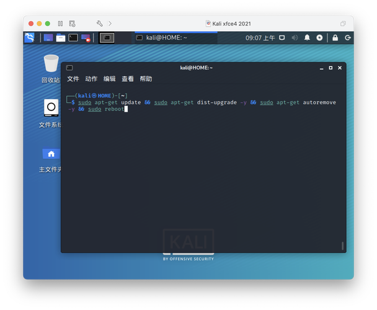Select the second empty workspace

[x=123, y=38]
